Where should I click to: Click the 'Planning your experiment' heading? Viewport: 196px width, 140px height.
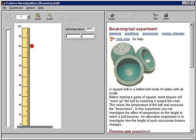[x=130, y=131]
